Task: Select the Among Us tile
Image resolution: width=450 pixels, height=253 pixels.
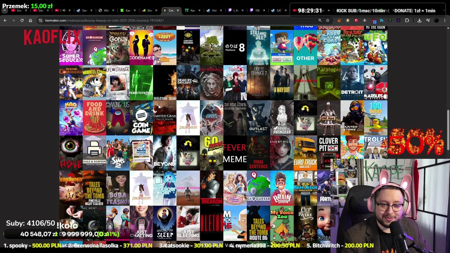Action: [118, 118]
